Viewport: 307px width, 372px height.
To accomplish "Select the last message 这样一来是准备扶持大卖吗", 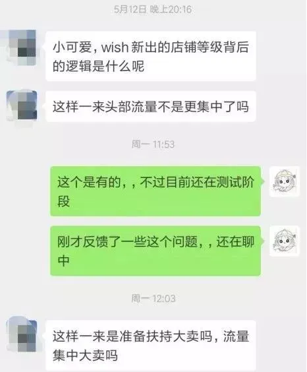I will point(151,345).
